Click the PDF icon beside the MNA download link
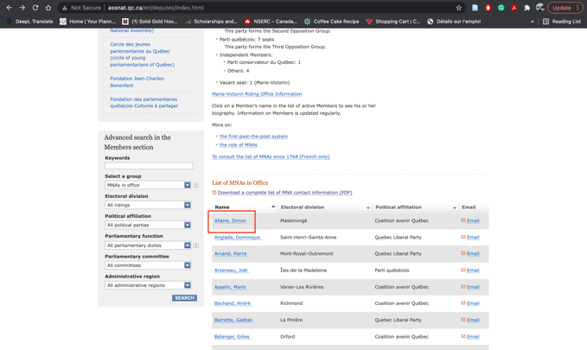This screenshot has width=587, height=350. [x=214, y=193]
